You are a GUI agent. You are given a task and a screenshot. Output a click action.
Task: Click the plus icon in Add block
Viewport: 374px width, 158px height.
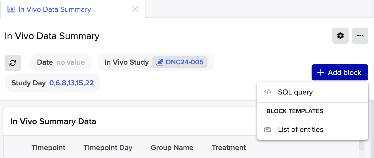321,72
